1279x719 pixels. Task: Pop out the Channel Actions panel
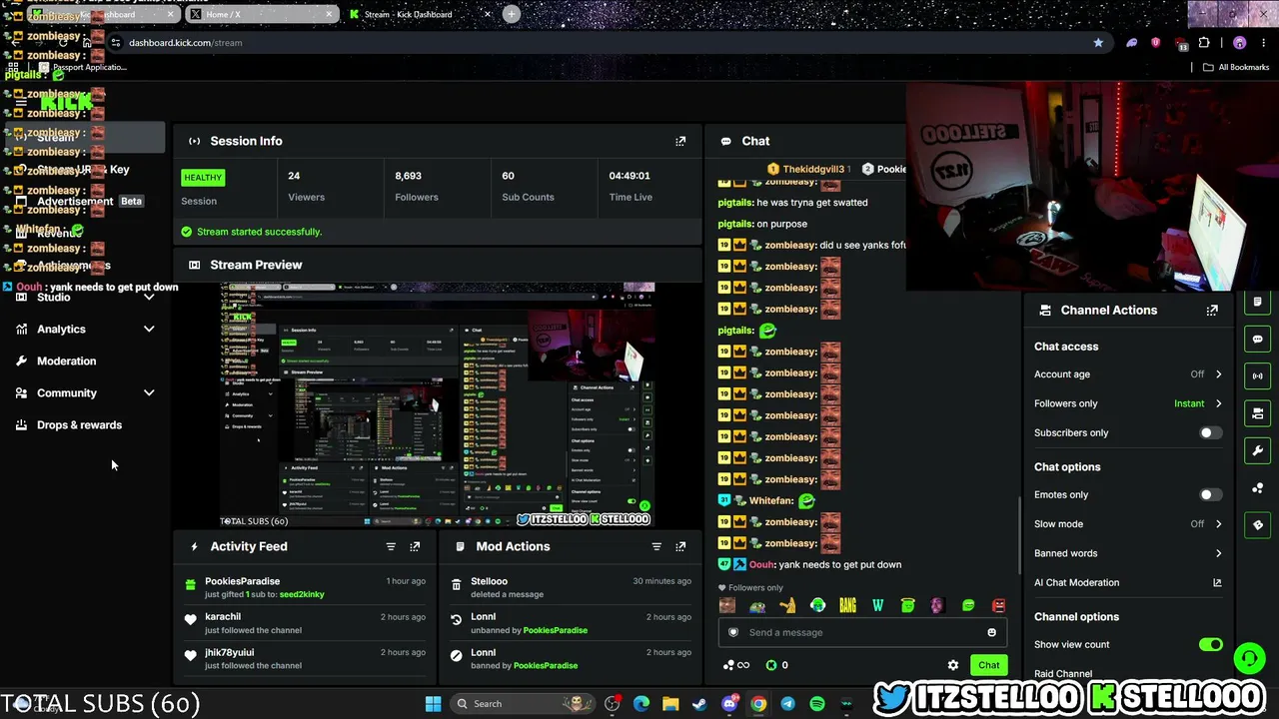pyautogui.click(x=1212, y=310)
